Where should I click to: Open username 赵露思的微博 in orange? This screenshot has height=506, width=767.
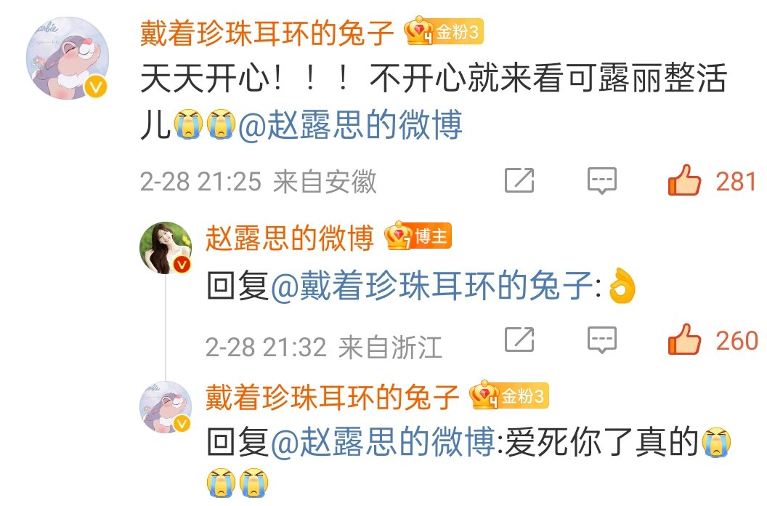290,238
